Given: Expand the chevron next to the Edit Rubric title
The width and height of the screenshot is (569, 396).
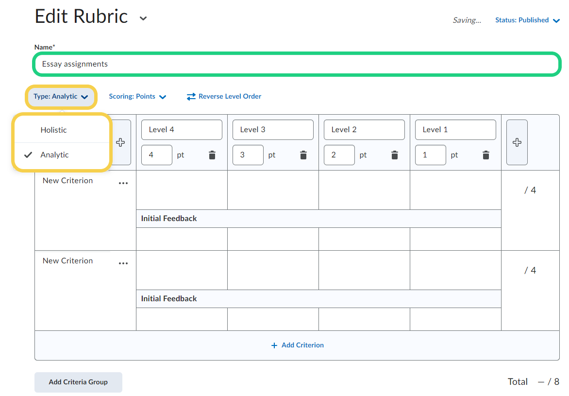Looking at the screenshot, I should (x=143, y=18).
